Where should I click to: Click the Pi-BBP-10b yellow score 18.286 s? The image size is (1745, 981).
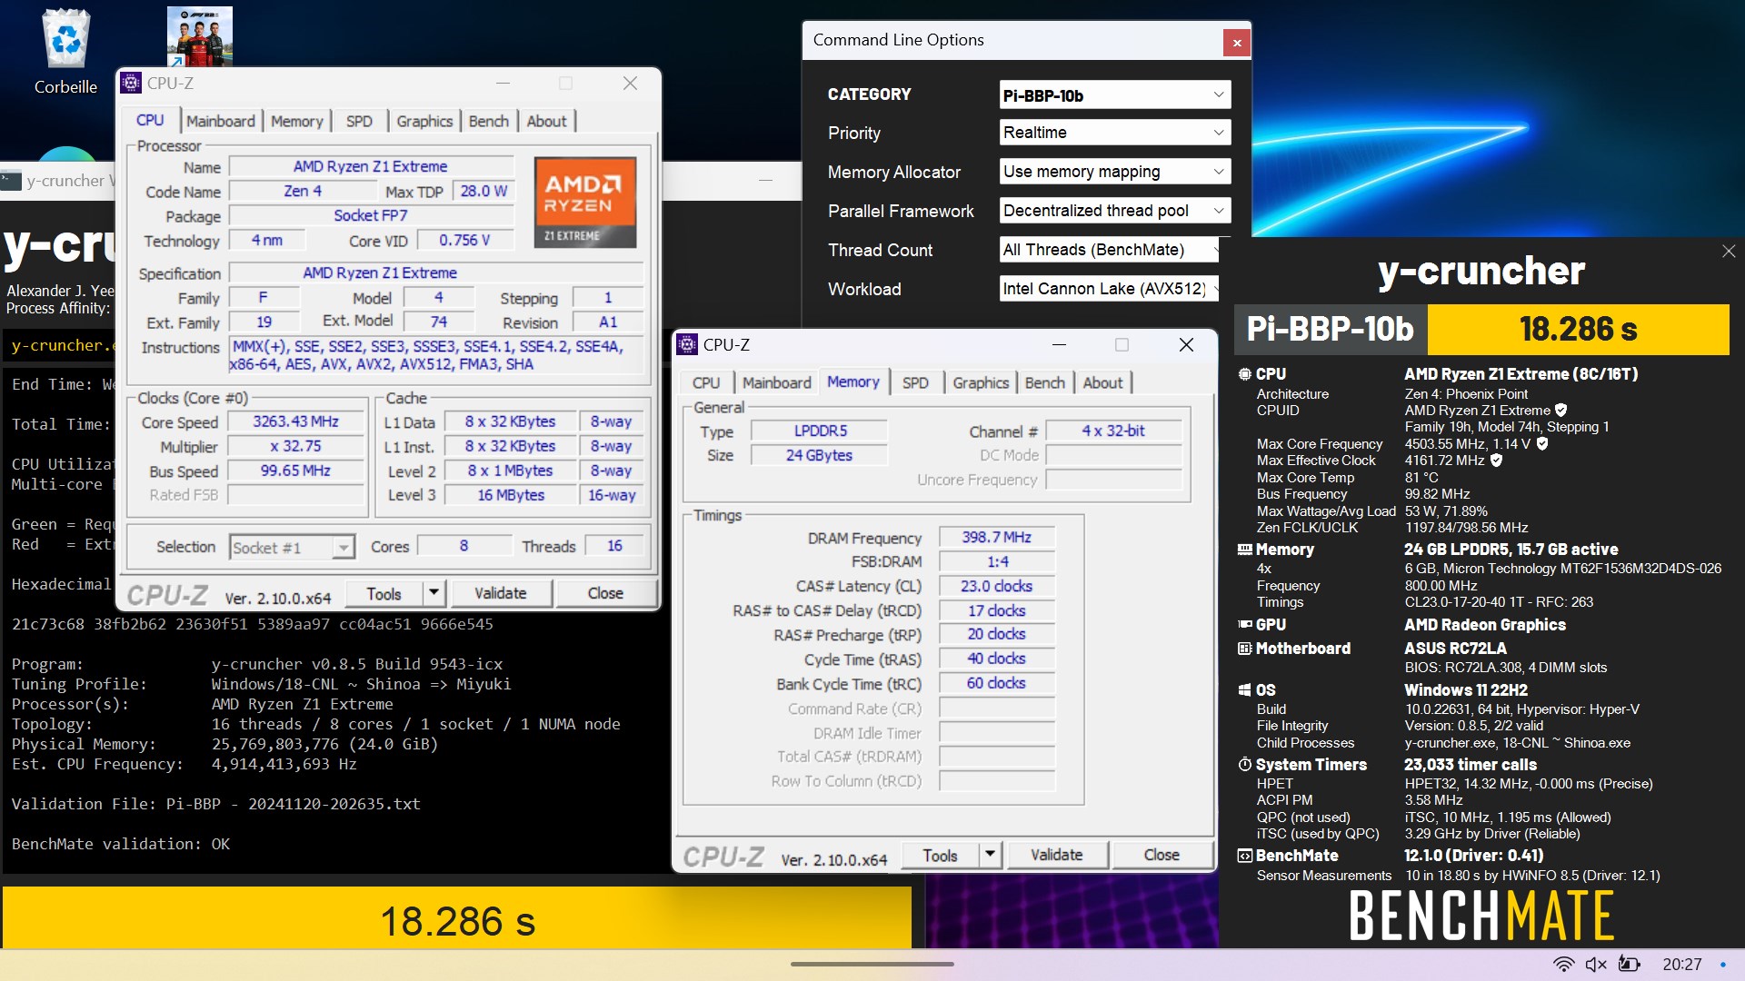[1578, 329]
